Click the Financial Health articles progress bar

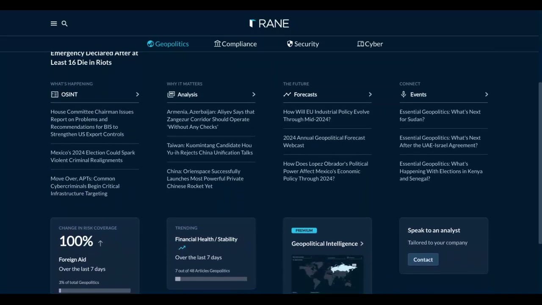coord(211,279)
